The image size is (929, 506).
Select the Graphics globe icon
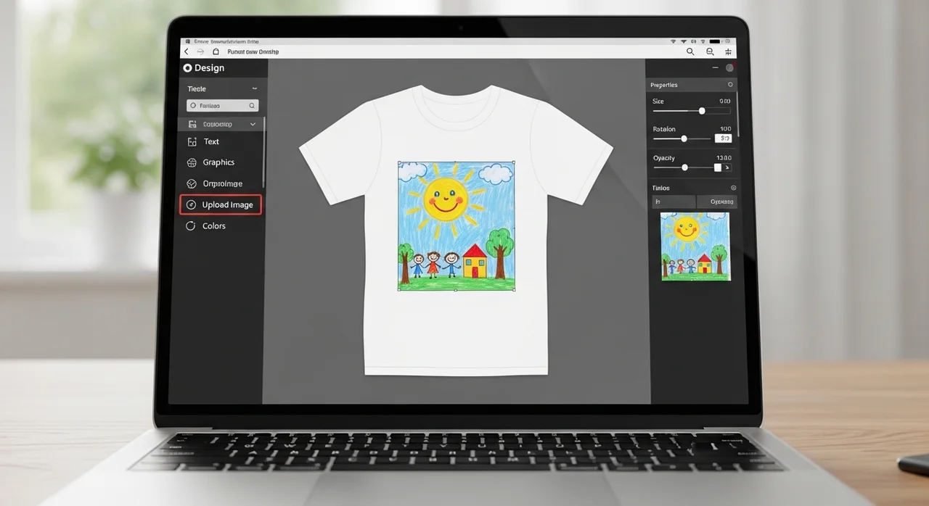coord(192,163)
